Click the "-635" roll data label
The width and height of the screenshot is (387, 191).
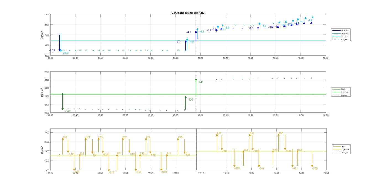coord(315,168)
